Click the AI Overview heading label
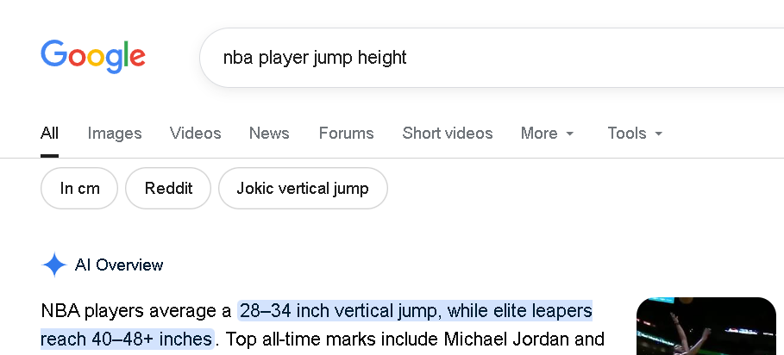 [x=119, y=265]
